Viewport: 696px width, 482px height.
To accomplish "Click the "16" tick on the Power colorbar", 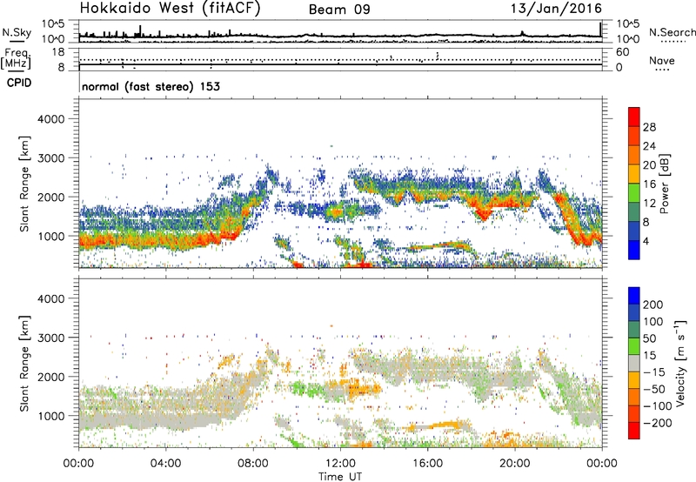I will coord(649,184).
